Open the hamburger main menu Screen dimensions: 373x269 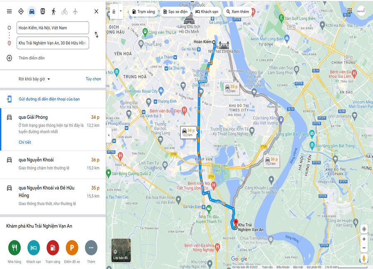[9, 12]
